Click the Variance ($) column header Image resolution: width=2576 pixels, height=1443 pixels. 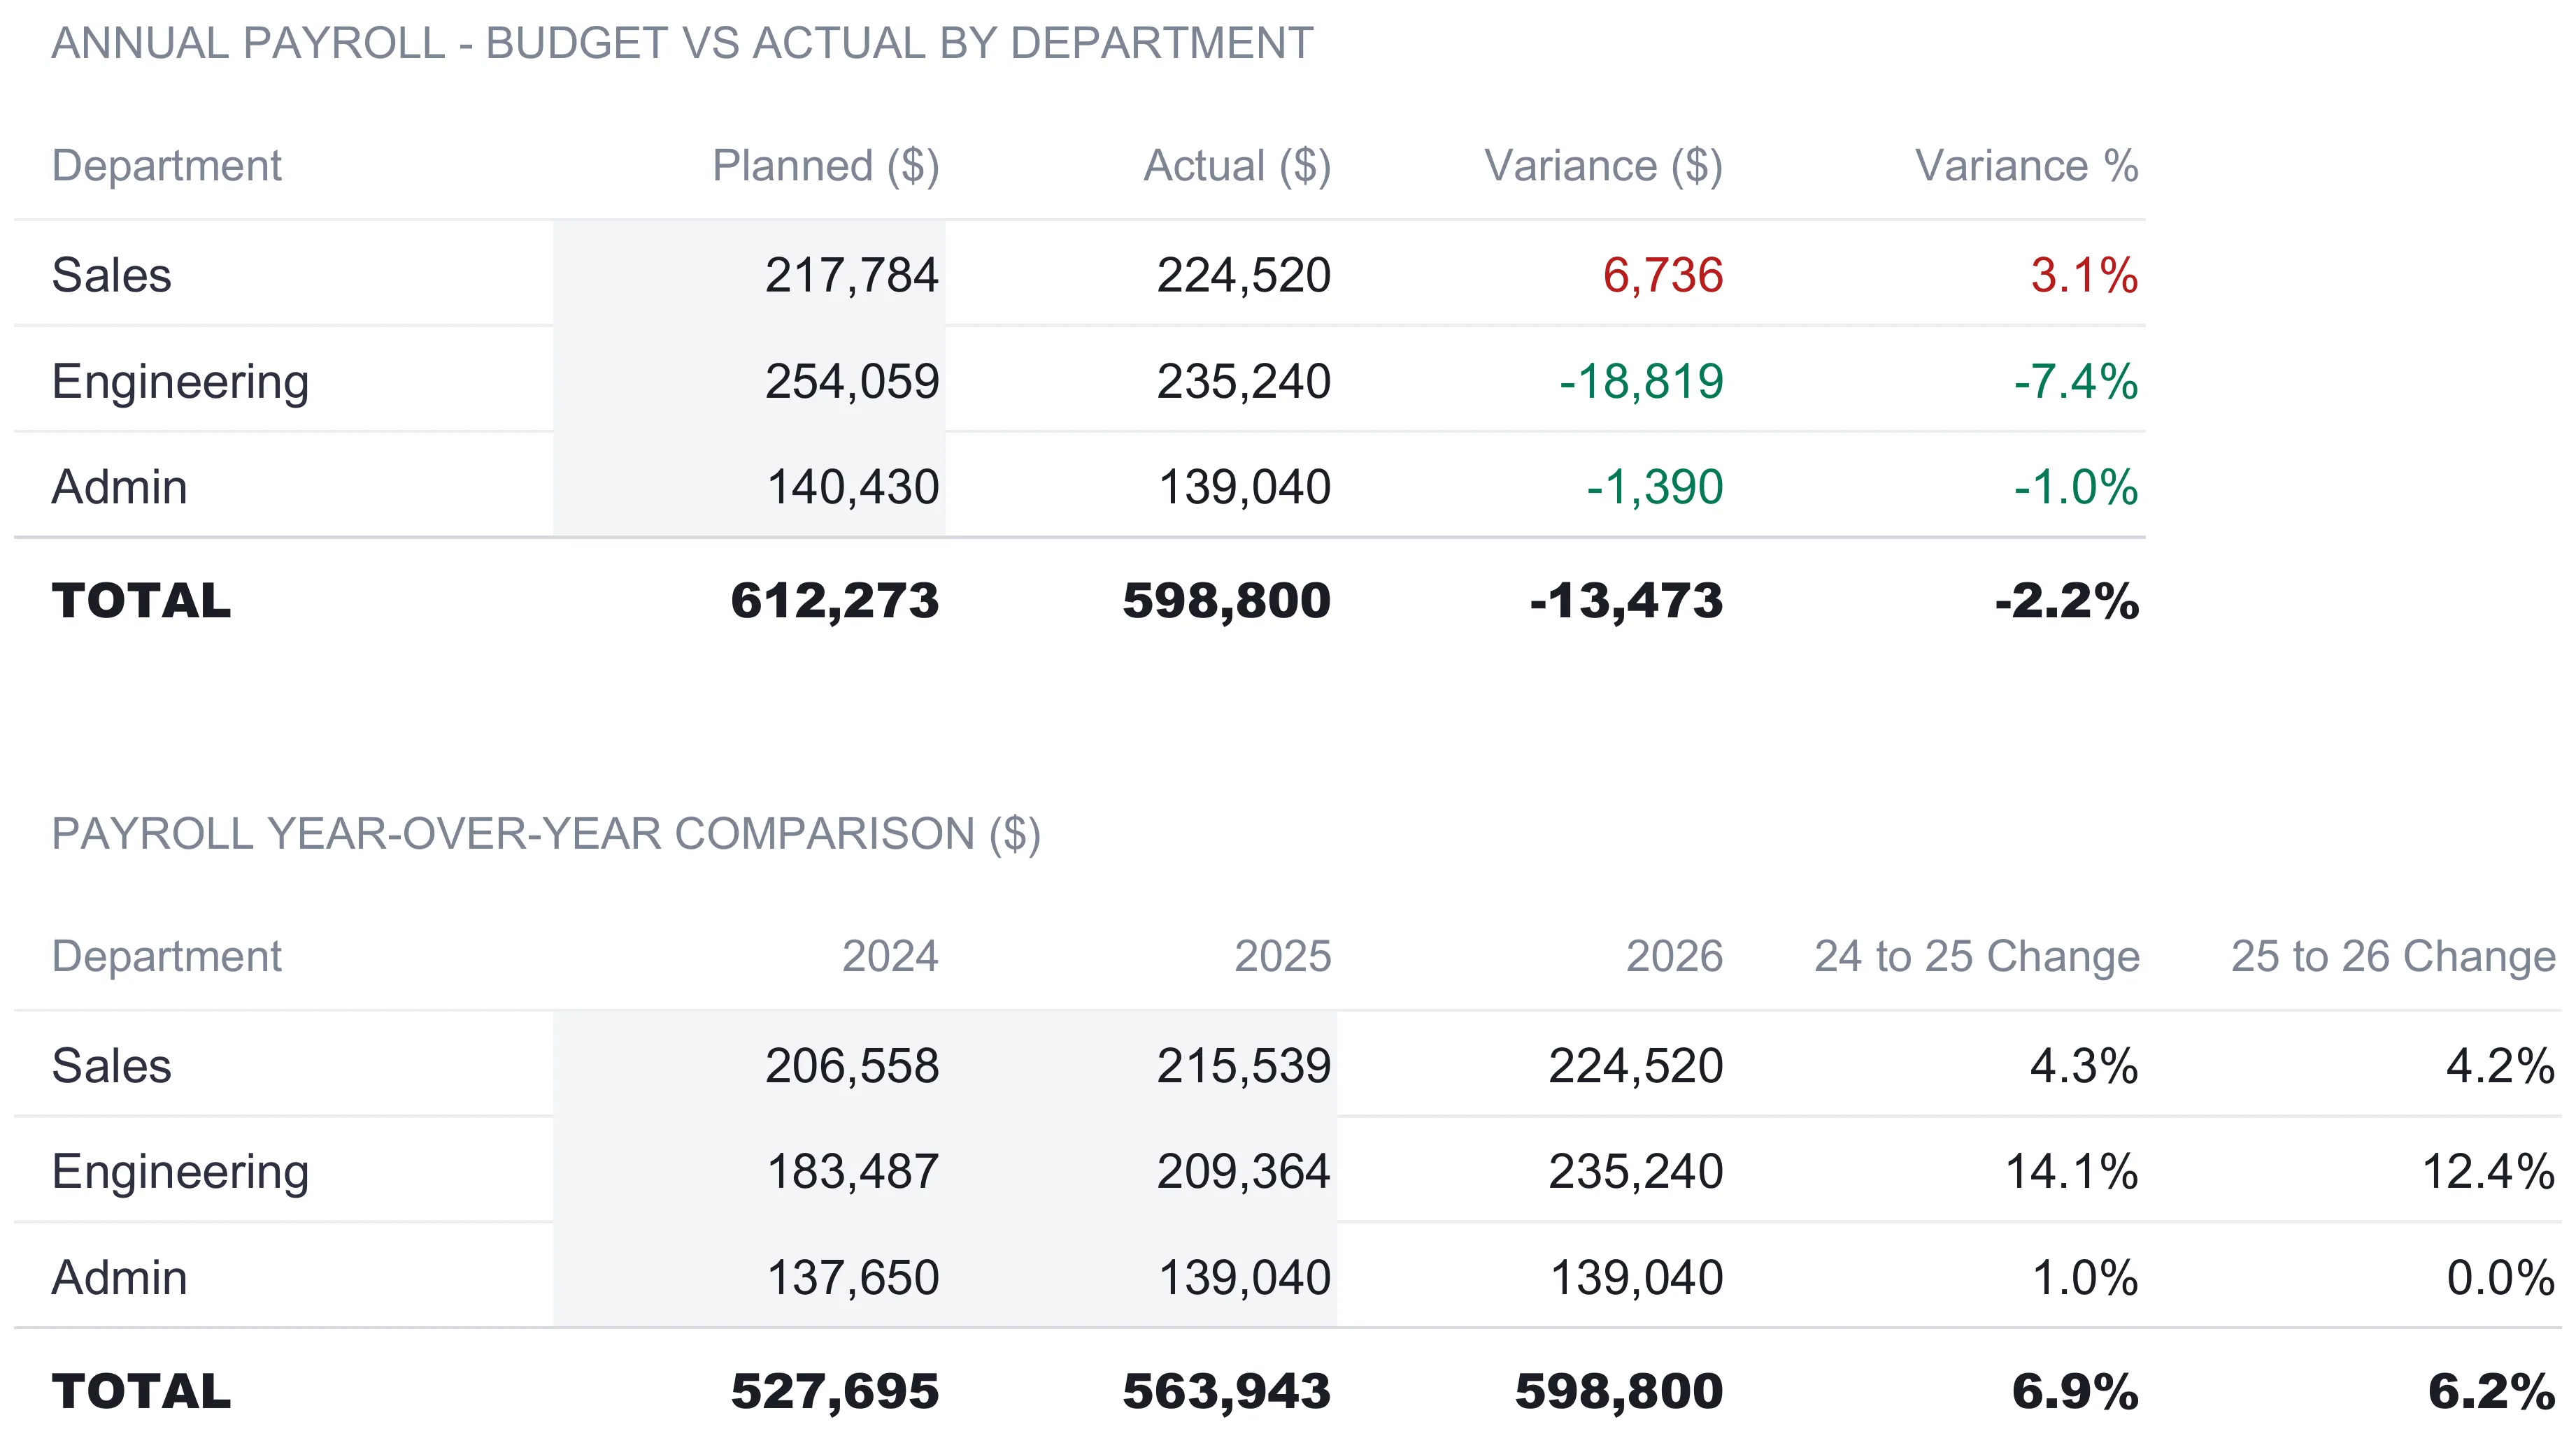1604,166
